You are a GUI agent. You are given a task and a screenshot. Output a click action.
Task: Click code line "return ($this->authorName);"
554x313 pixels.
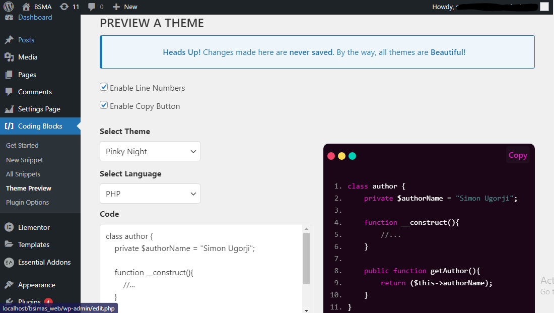(436, 283)
